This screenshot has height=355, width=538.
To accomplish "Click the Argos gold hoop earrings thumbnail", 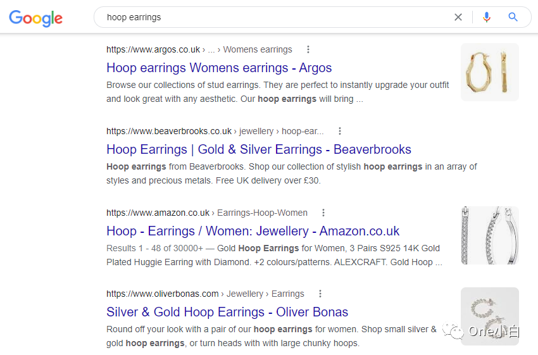I will point(490,72).
